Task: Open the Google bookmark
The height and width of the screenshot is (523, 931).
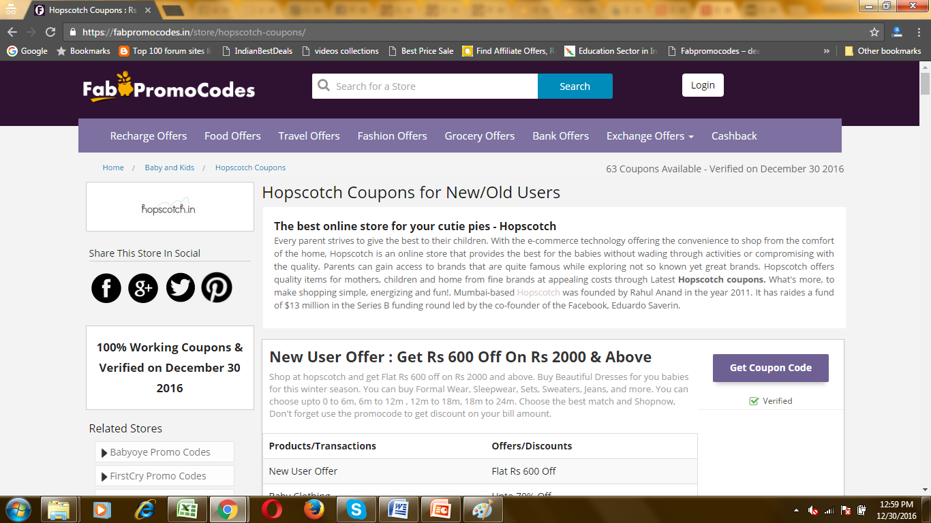Action: tap(27, 51)
